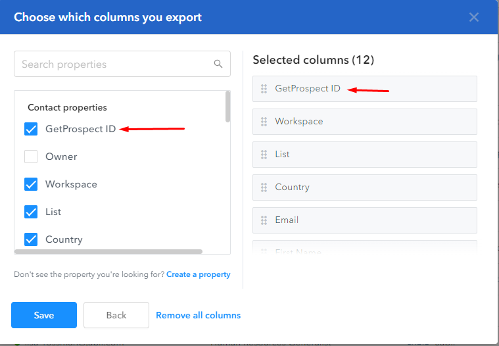The height and width of the screenshot is (346, 499).
Task: Uncheck the List checkbox
Action: (x=31, y=212)
